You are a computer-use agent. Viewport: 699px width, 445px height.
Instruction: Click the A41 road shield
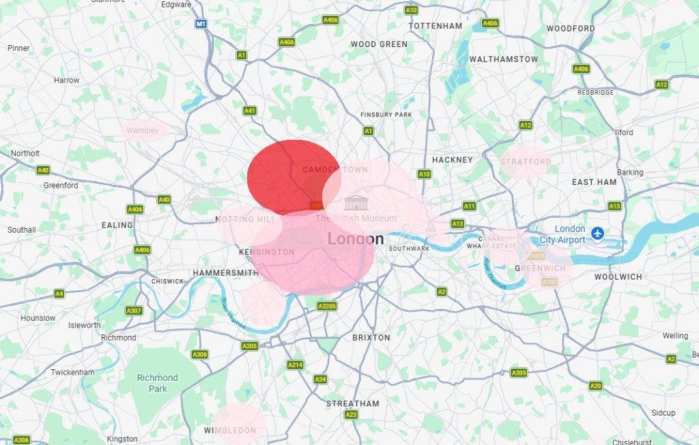[250, 111]
